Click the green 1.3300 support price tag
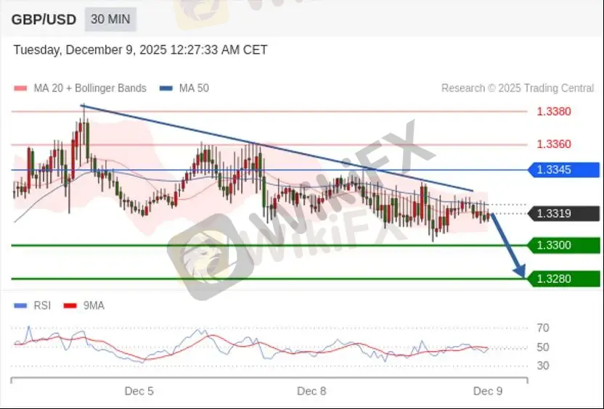The image size is (604, 409). click(563, 245)
